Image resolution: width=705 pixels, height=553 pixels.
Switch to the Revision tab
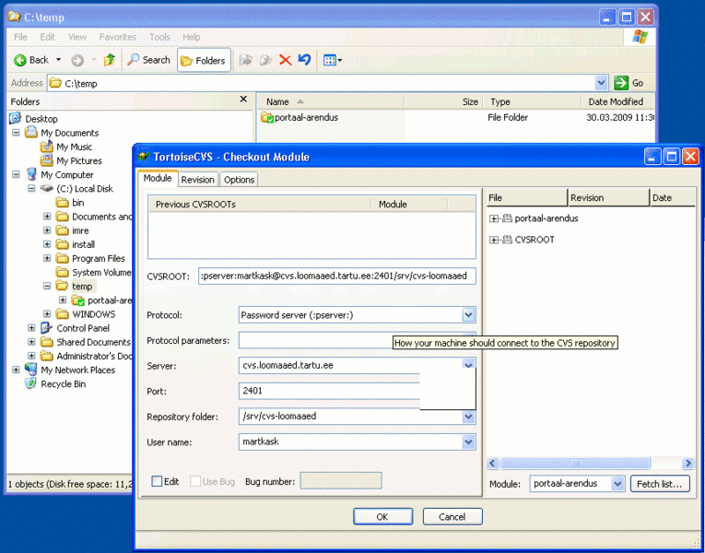197,180
